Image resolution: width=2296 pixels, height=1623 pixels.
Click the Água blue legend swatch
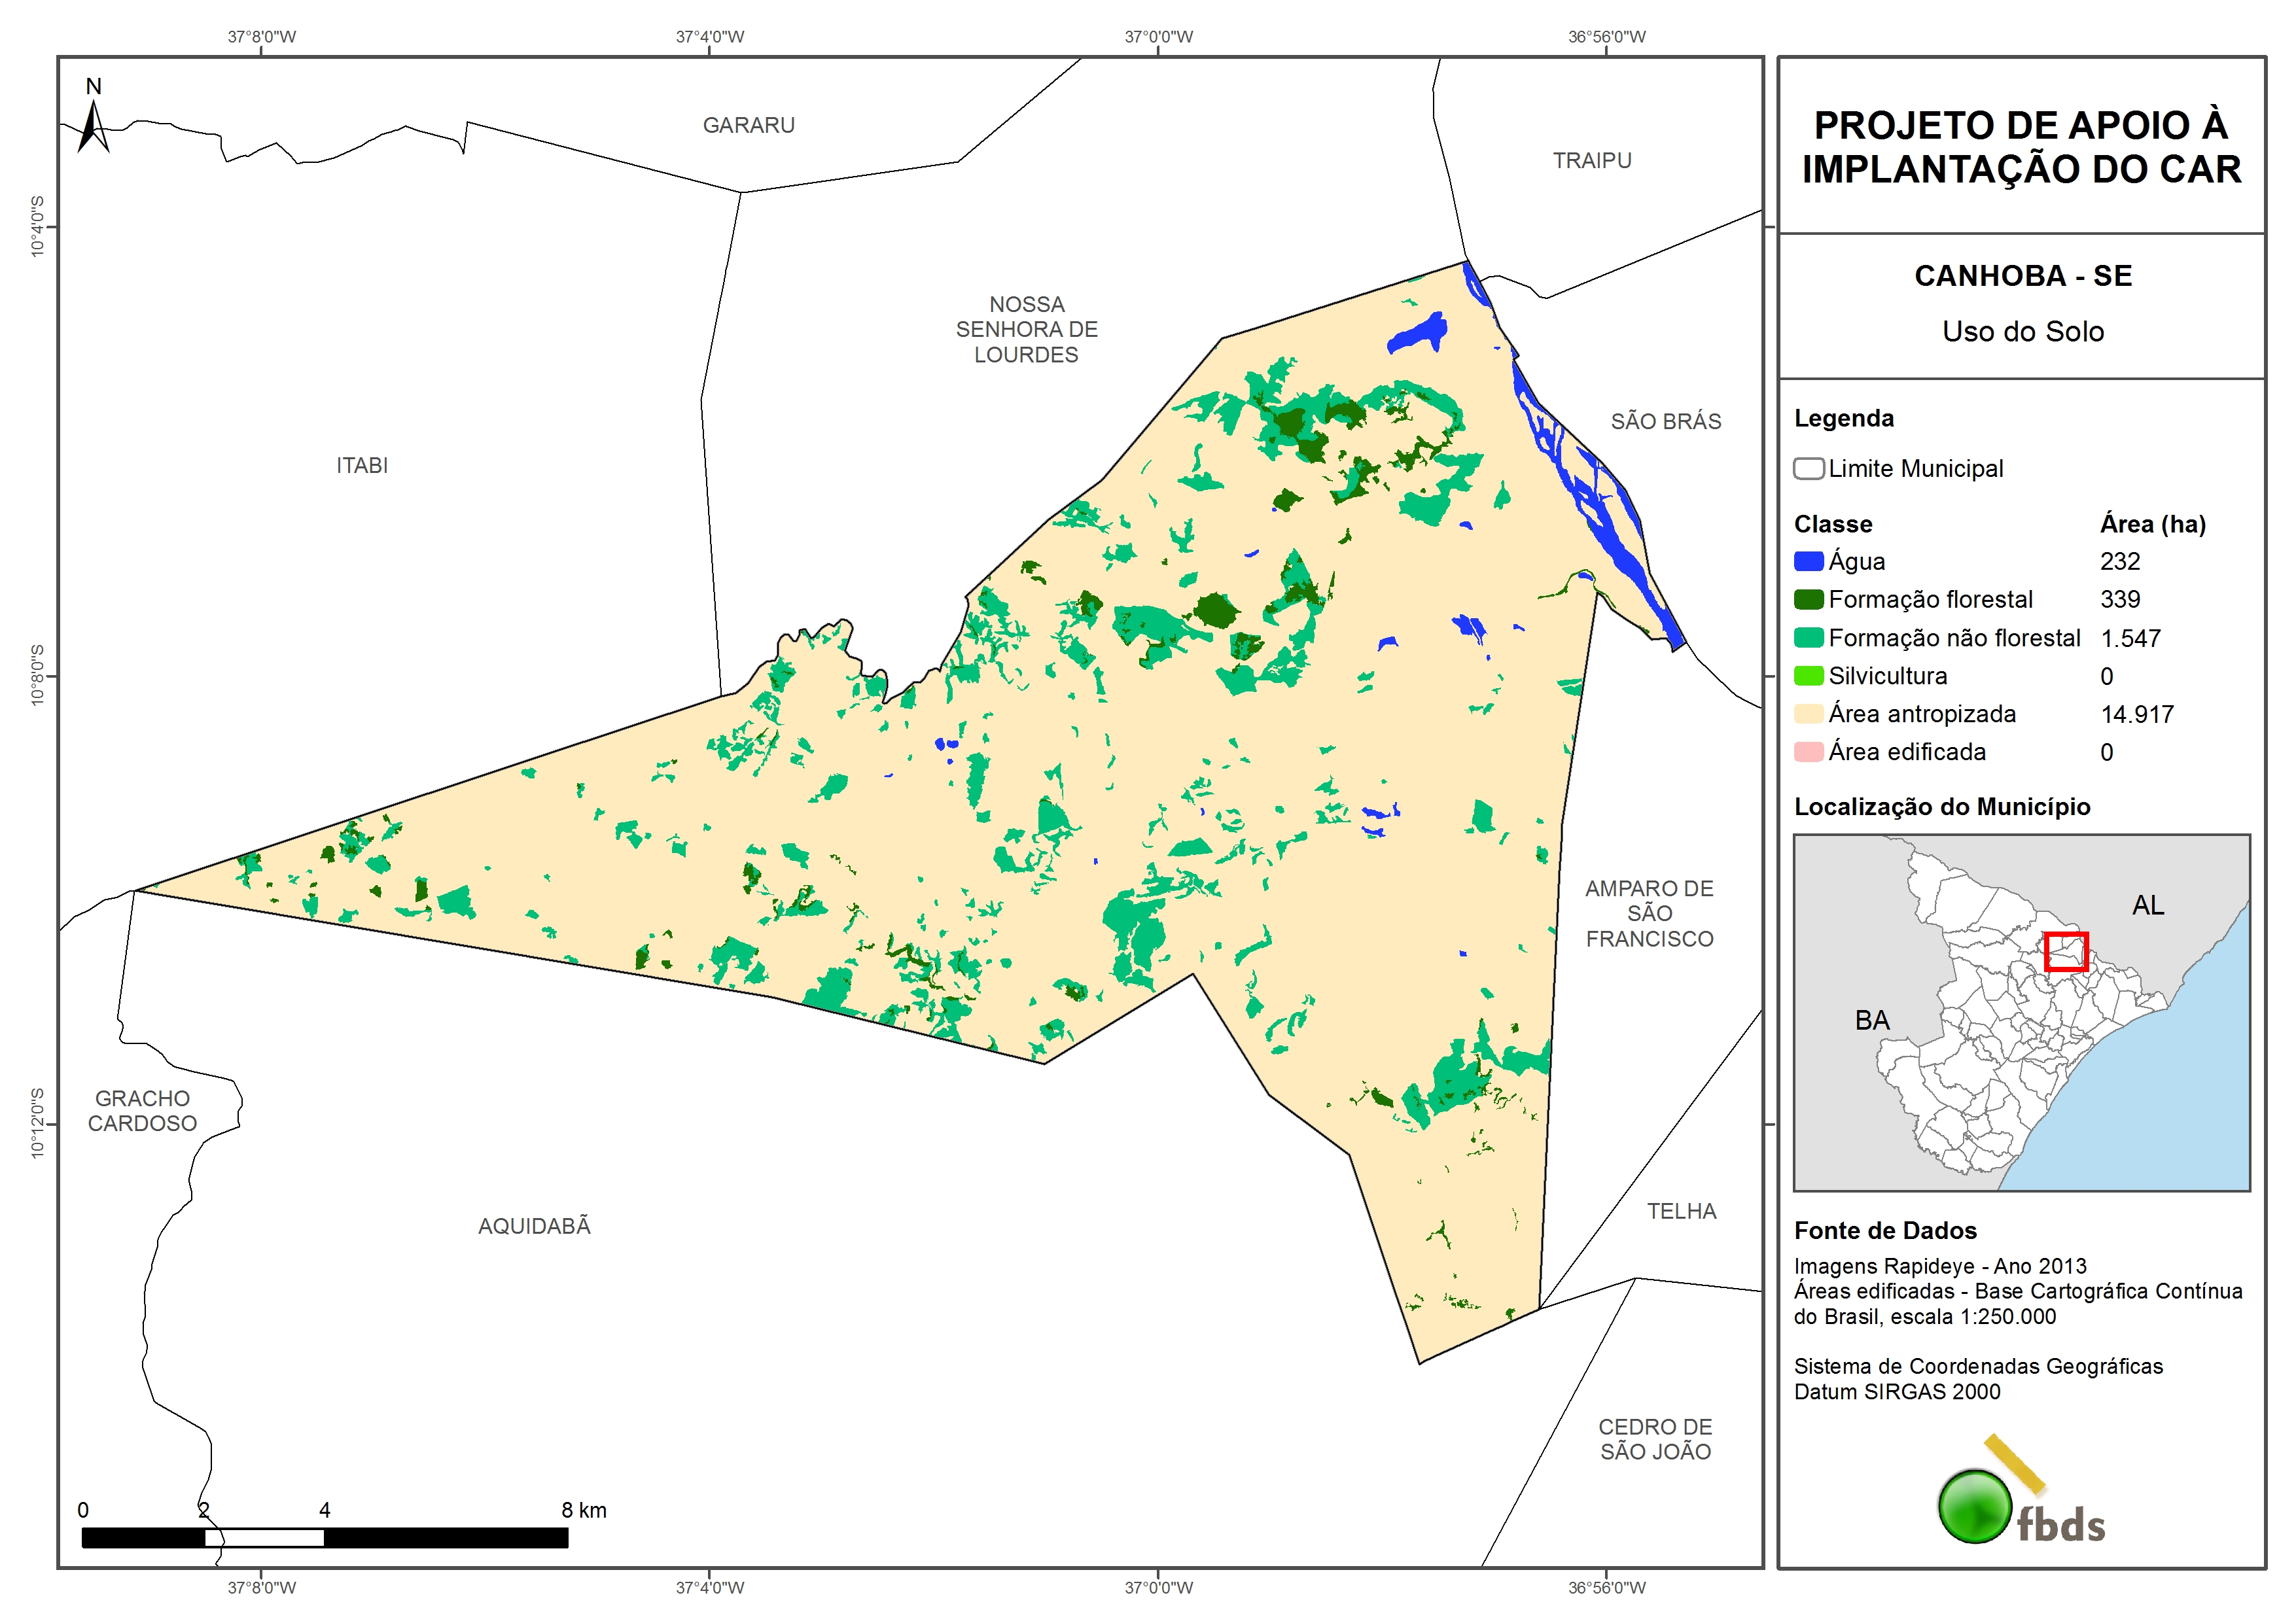1808,562
